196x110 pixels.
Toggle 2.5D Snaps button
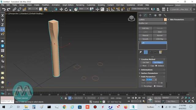point(108,9)
